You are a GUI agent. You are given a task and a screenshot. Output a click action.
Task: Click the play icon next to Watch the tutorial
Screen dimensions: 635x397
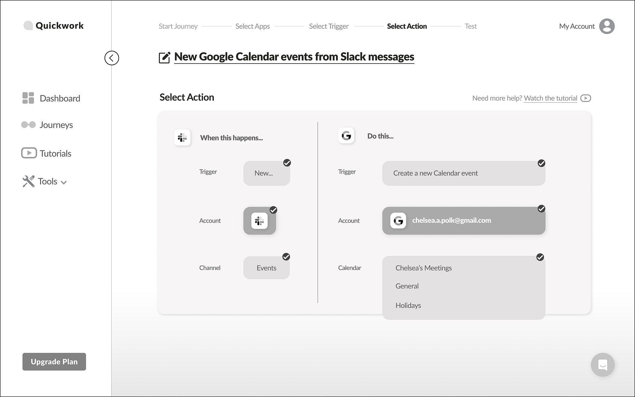coord(586,98)
